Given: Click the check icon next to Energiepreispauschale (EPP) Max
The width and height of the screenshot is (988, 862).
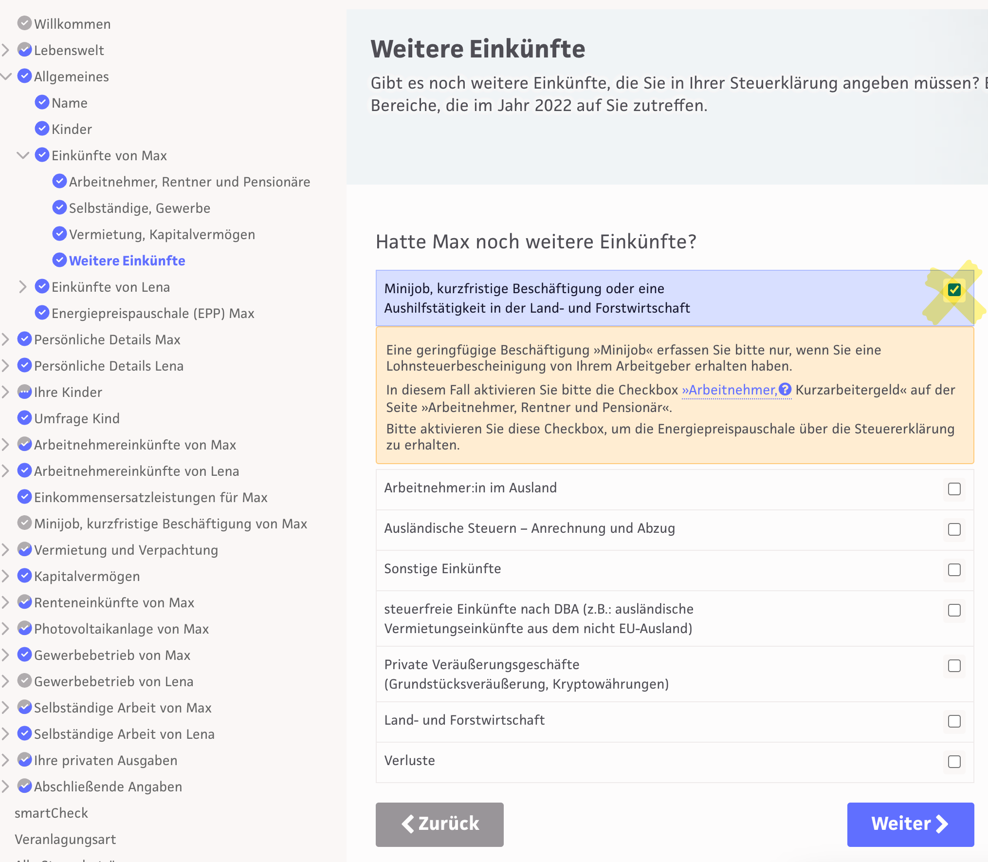Looking at the screenshot, I should click(42, 313).
